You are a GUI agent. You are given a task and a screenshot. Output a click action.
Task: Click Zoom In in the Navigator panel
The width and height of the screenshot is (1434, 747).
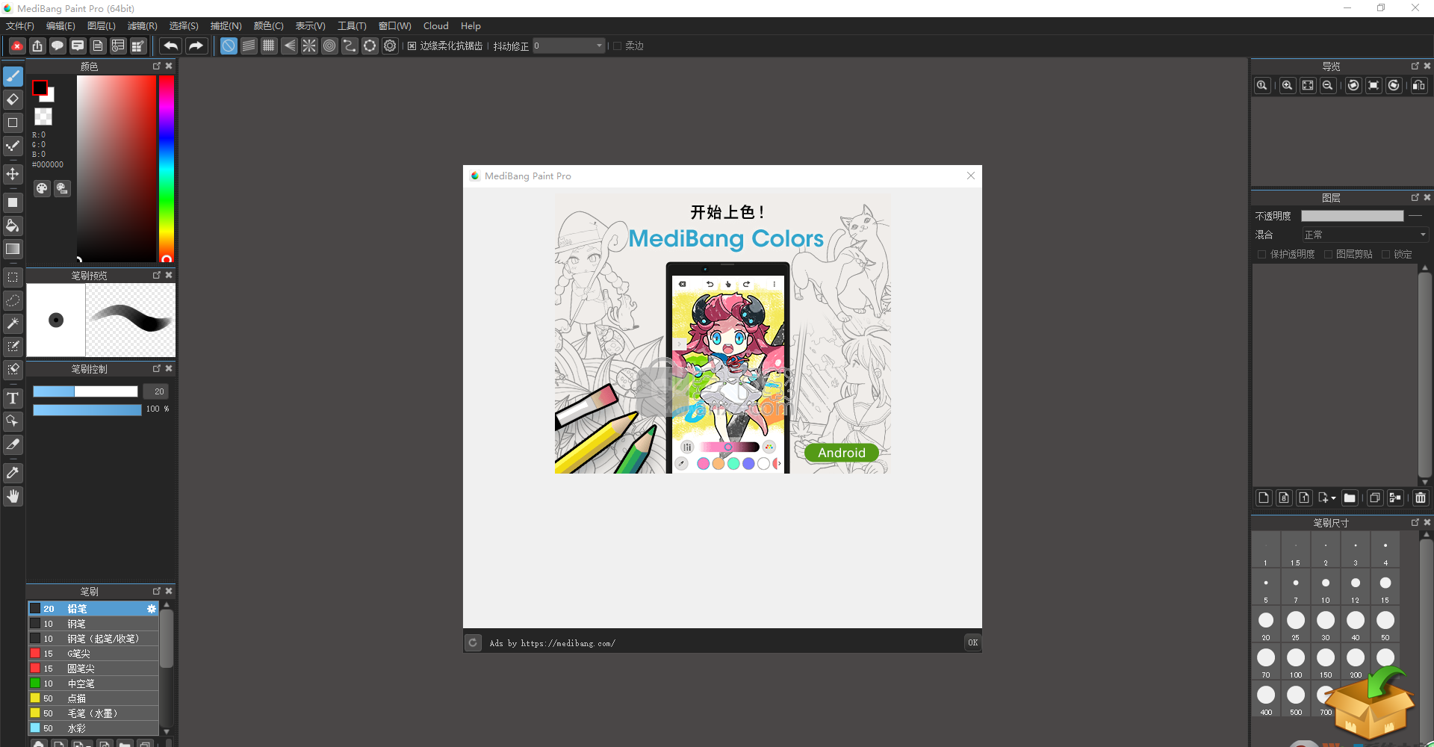coord(1287,85)
